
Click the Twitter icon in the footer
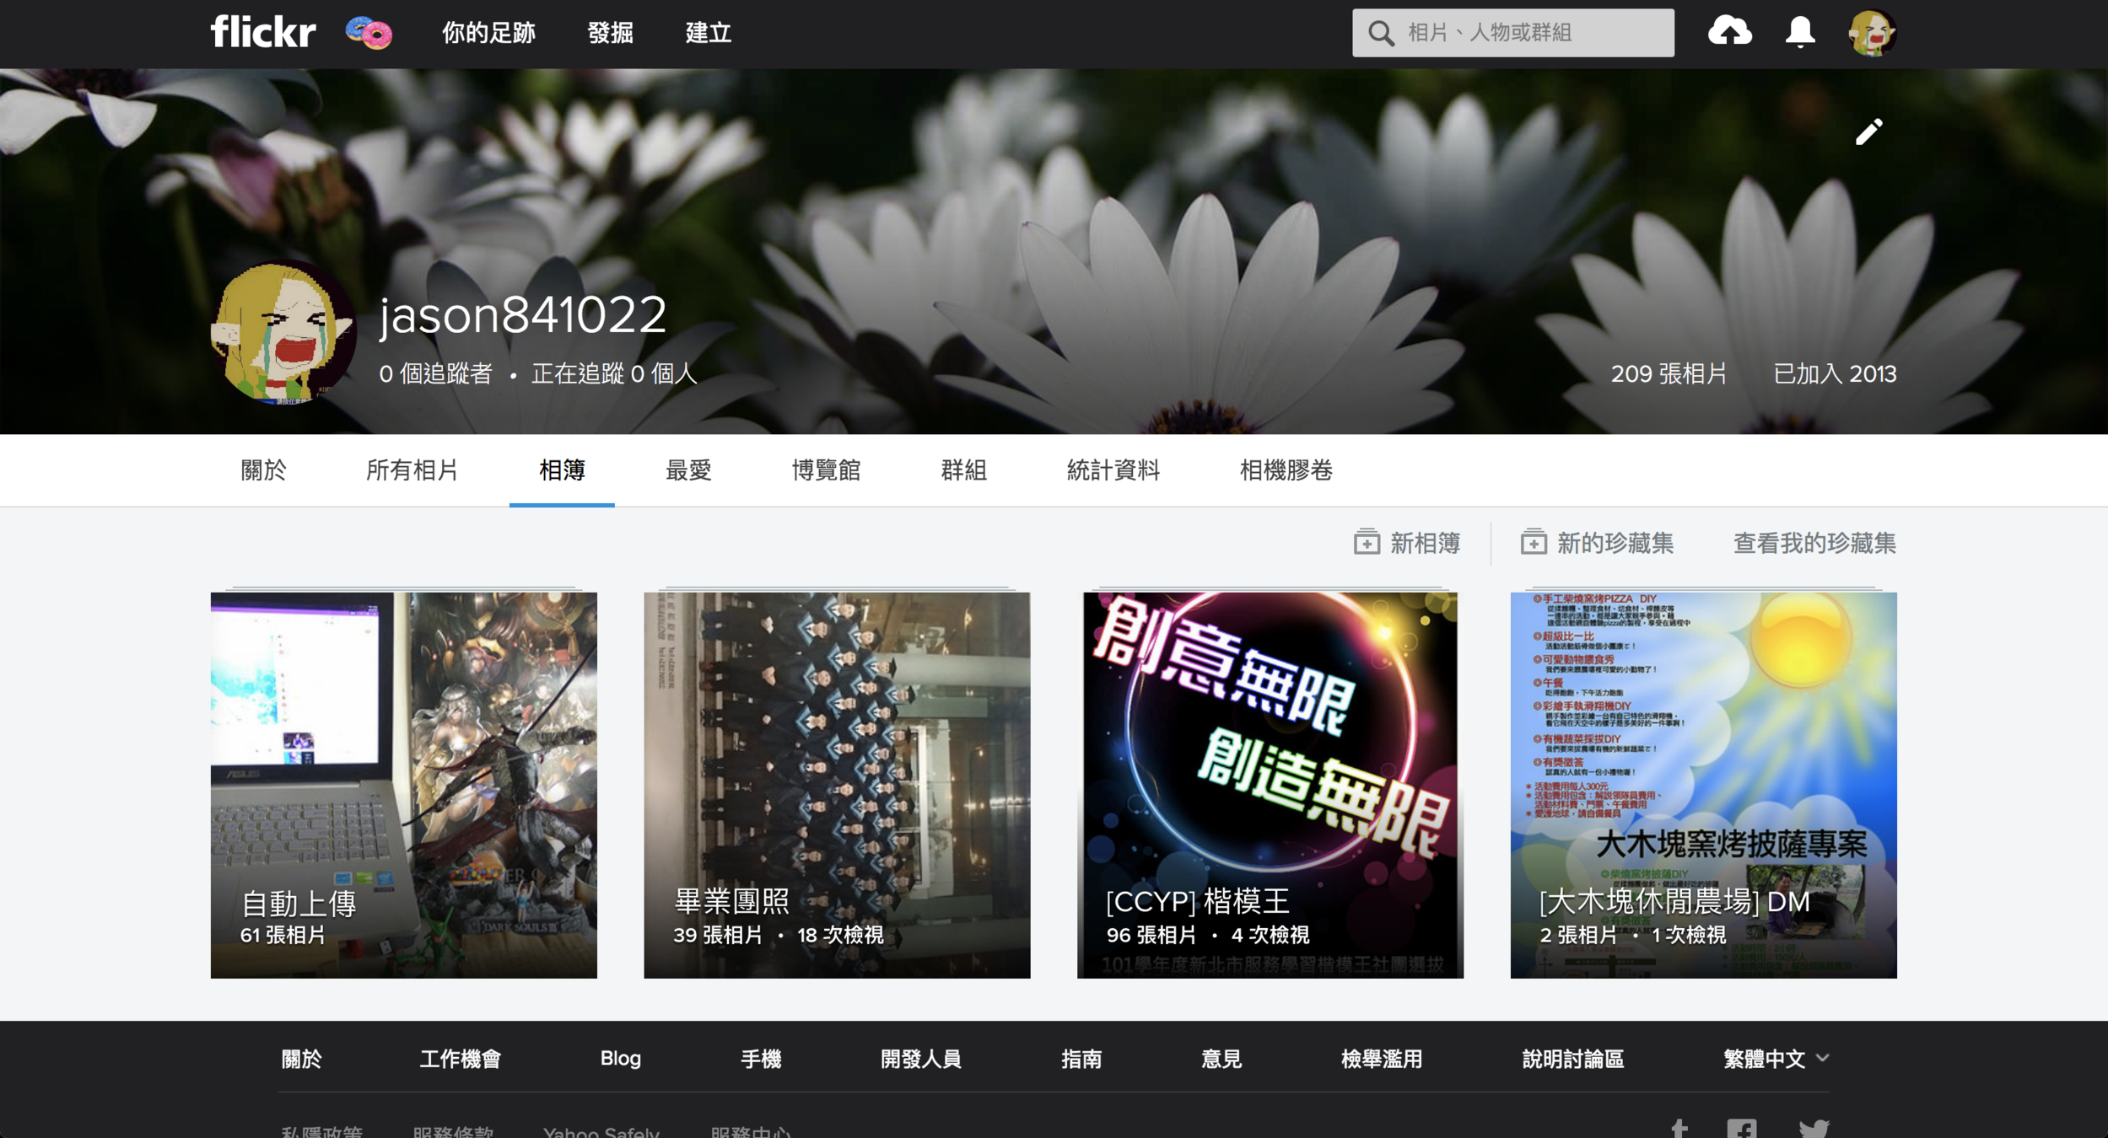pyautogui.click(x=1813, y=1128)
